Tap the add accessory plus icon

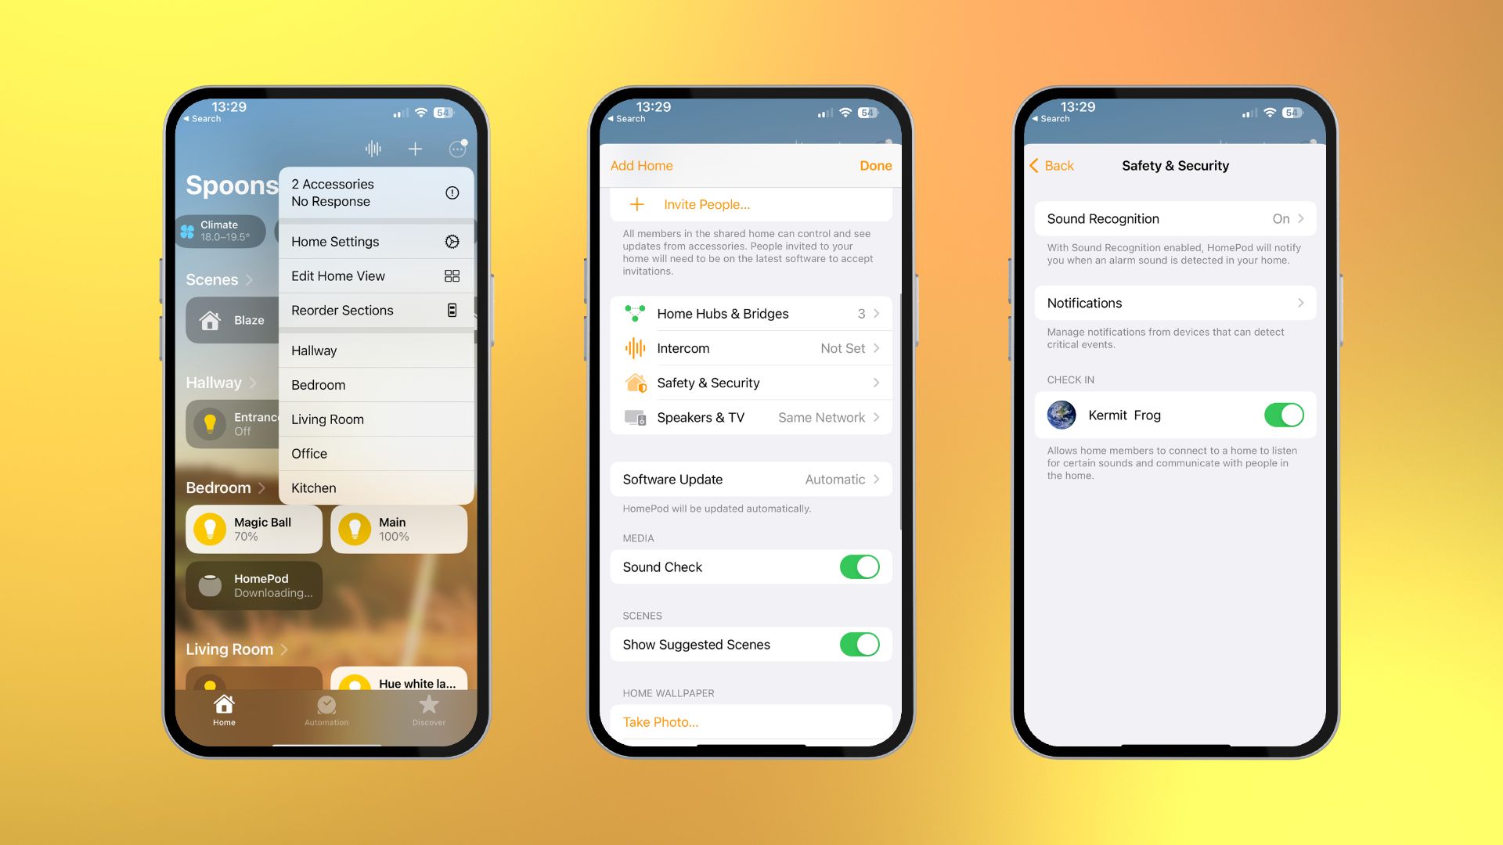click(415, 149)
